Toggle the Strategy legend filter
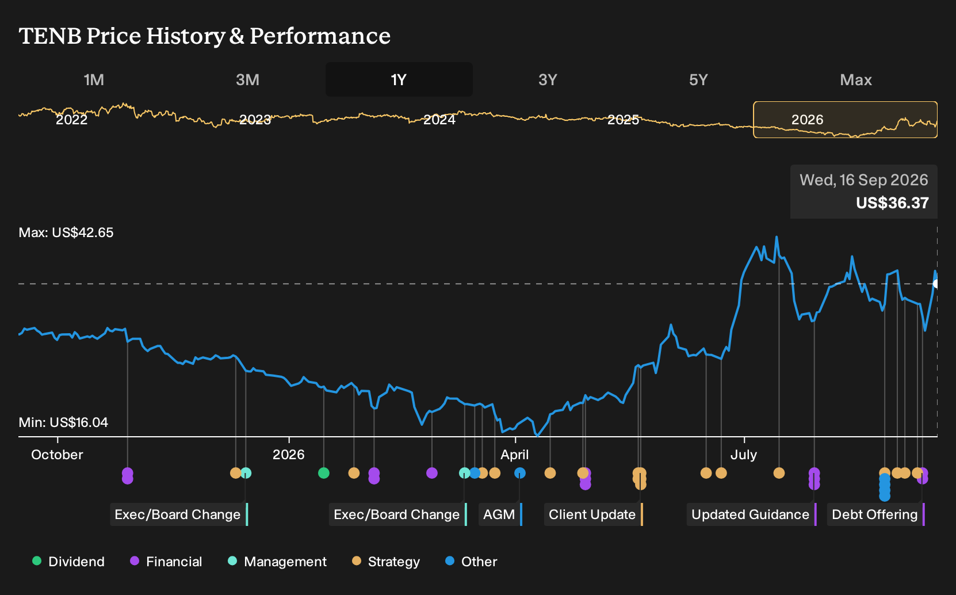 (x=386, y=562)
